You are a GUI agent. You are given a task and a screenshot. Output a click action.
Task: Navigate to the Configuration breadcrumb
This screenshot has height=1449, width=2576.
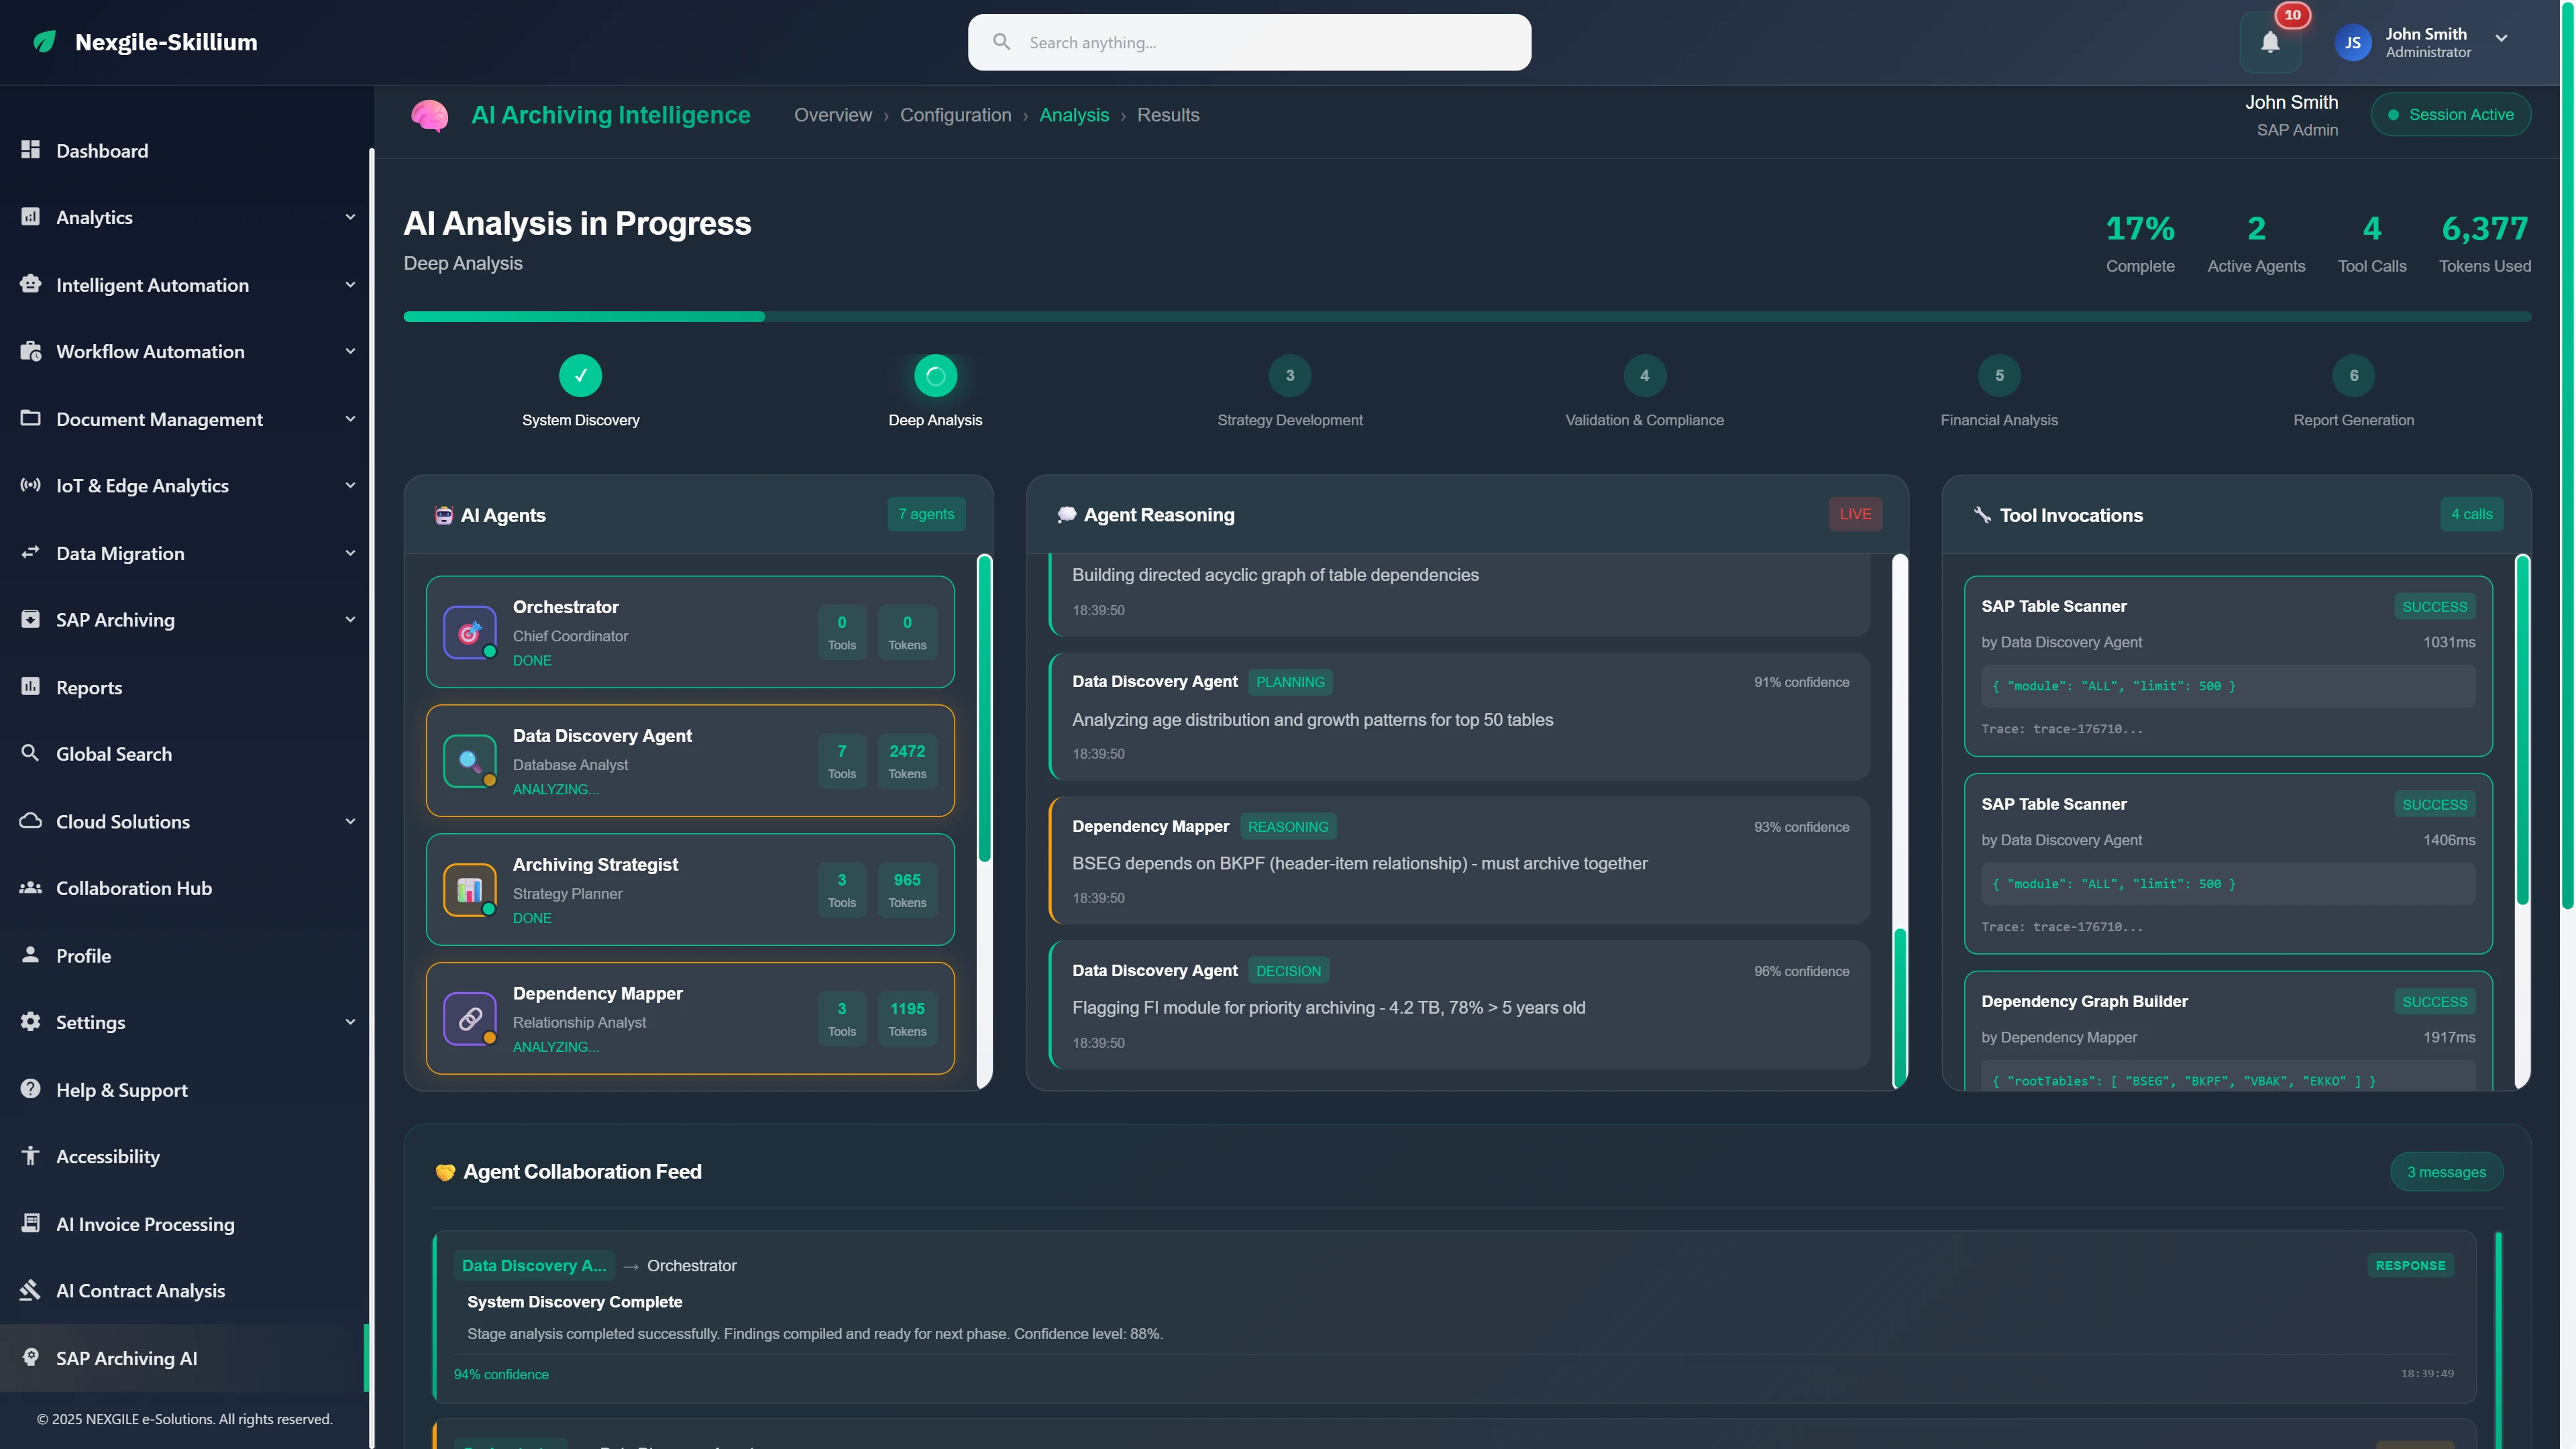pos(956,115)
